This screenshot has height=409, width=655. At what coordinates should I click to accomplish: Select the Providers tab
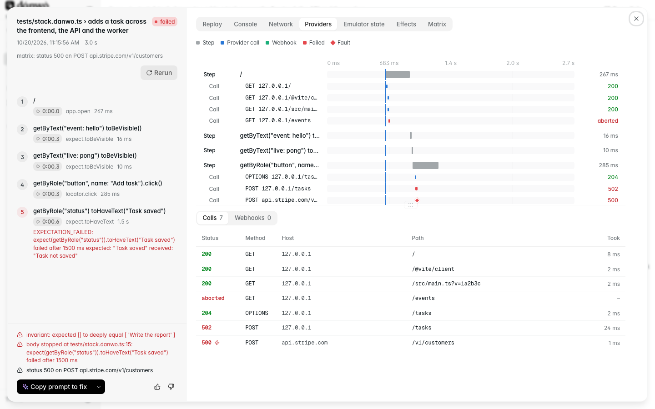click(x=318, y=24)
